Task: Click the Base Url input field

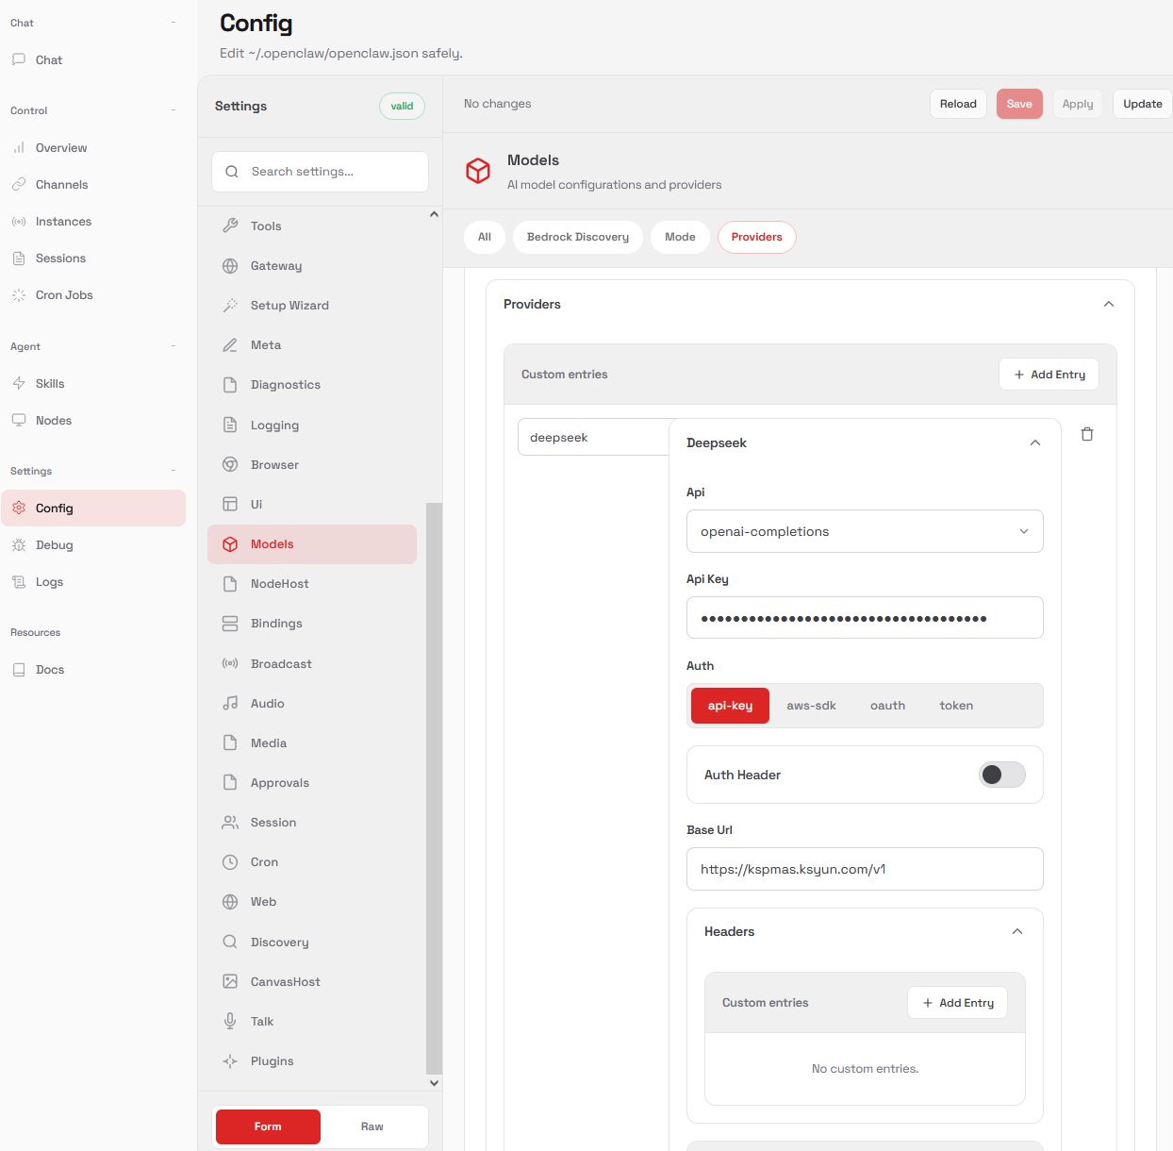Action: 864,869
